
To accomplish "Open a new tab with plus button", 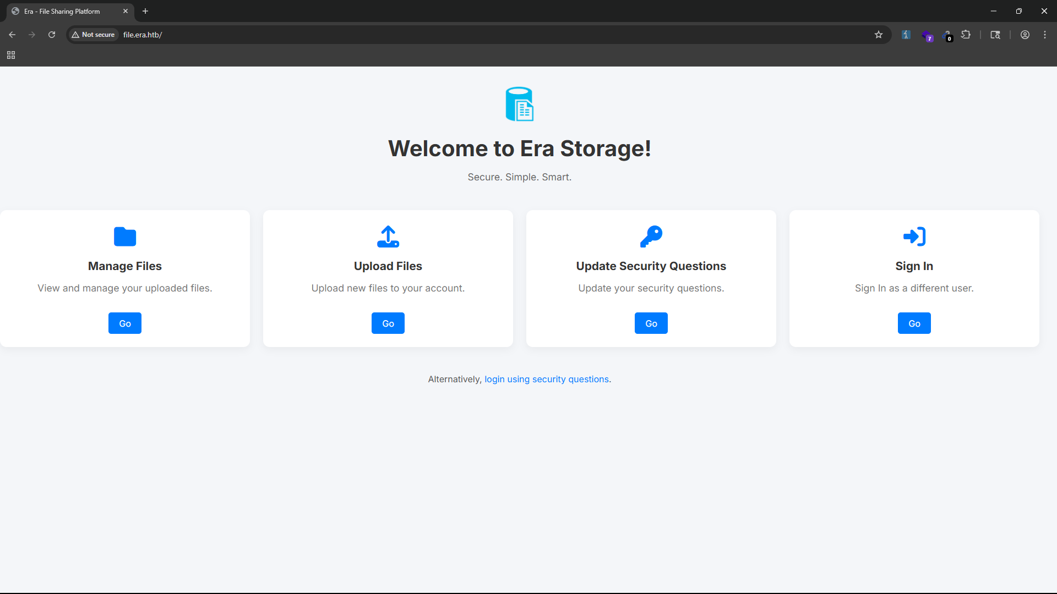I will pyautogui.click(x=145, y=11).
